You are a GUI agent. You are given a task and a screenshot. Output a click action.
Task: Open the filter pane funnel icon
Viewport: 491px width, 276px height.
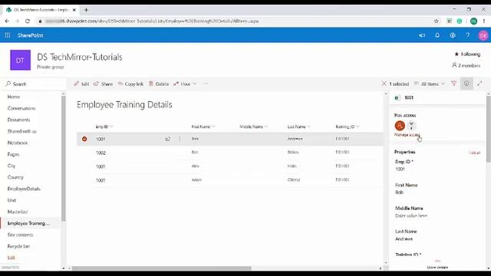pos(453,84)
